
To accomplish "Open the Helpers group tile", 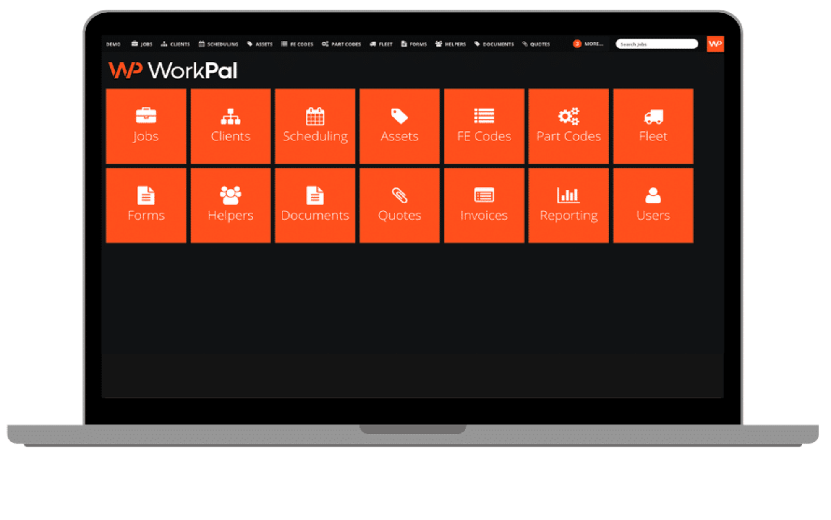I will coord(230,205).
